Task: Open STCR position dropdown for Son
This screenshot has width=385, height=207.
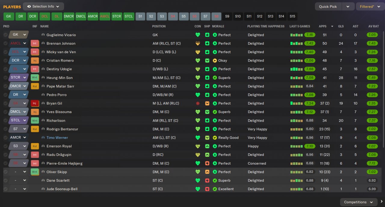Action: pos(18,78)
